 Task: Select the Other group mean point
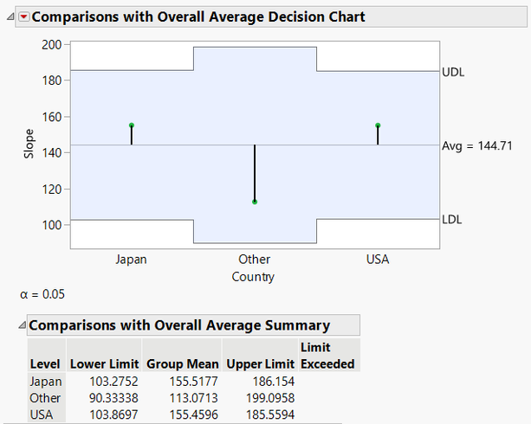[255, 202]
